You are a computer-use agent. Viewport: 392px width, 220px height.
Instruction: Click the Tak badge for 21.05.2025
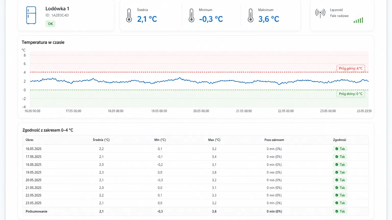340,188
